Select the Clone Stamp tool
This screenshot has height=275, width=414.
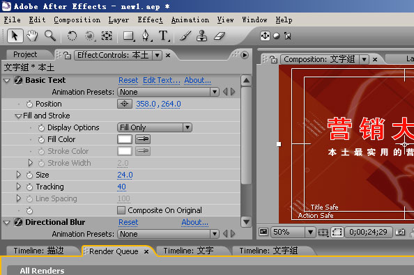(x=202, y=36)
